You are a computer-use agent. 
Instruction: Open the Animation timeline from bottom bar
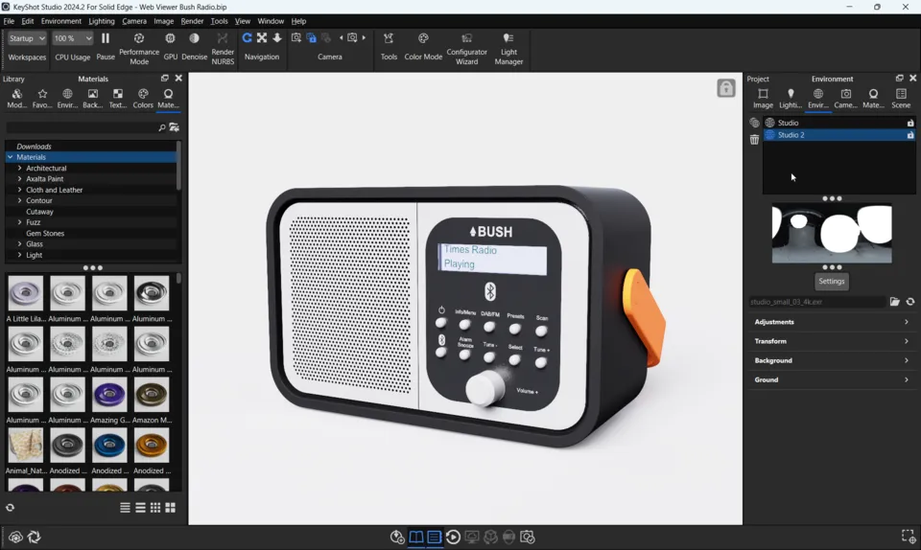pyautogui.click(x=453, y=538)
